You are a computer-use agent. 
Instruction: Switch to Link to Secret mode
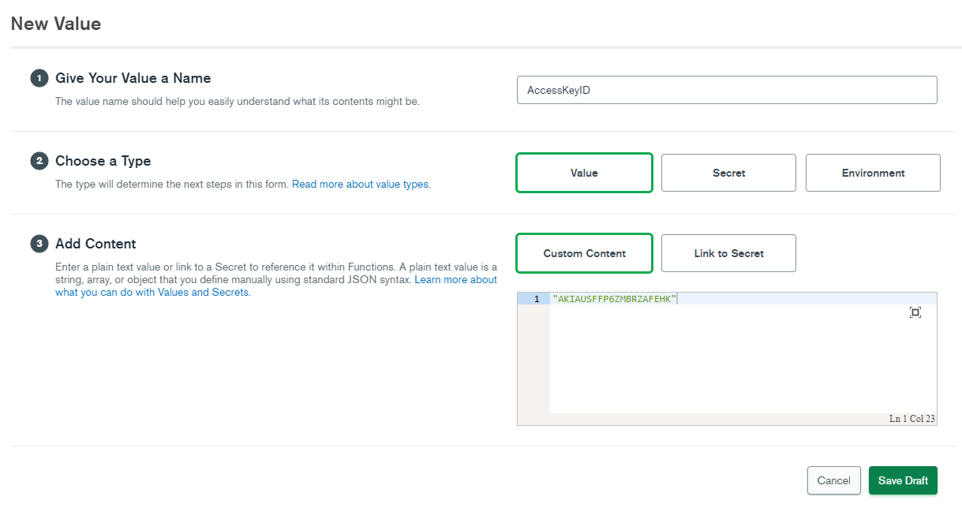[728, 252]
